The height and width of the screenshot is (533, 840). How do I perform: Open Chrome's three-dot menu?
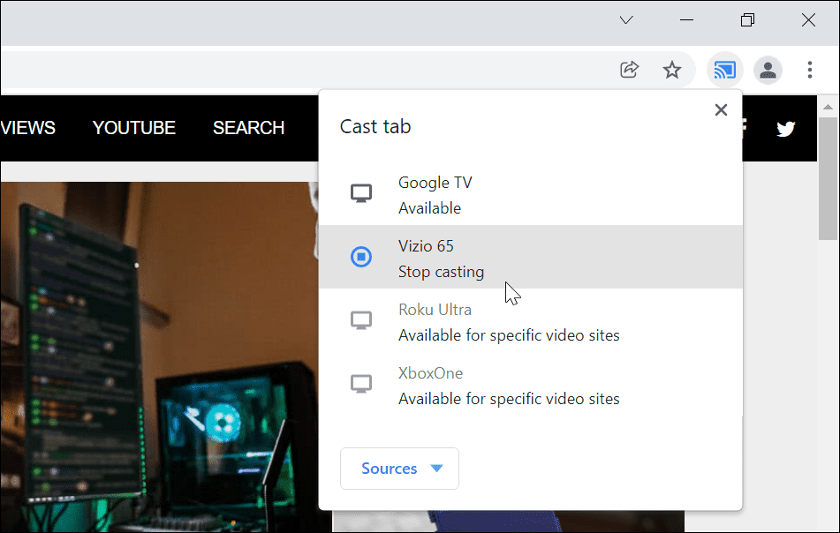pyautogui.click(x=810, y=70)
